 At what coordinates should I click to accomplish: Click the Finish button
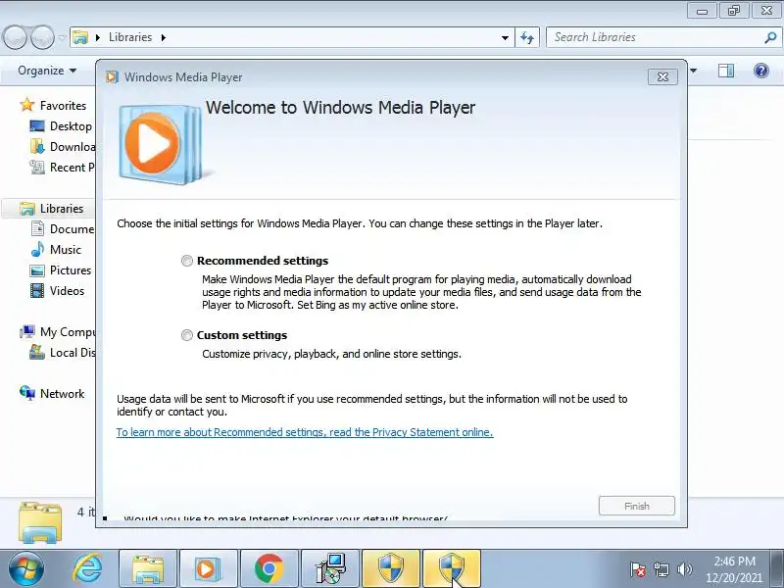click(x=636, y=506)
